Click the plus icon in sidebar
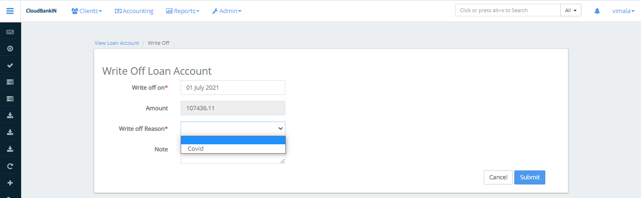The width and height of the screenshot is (641, 198). [x=10, y=183]
